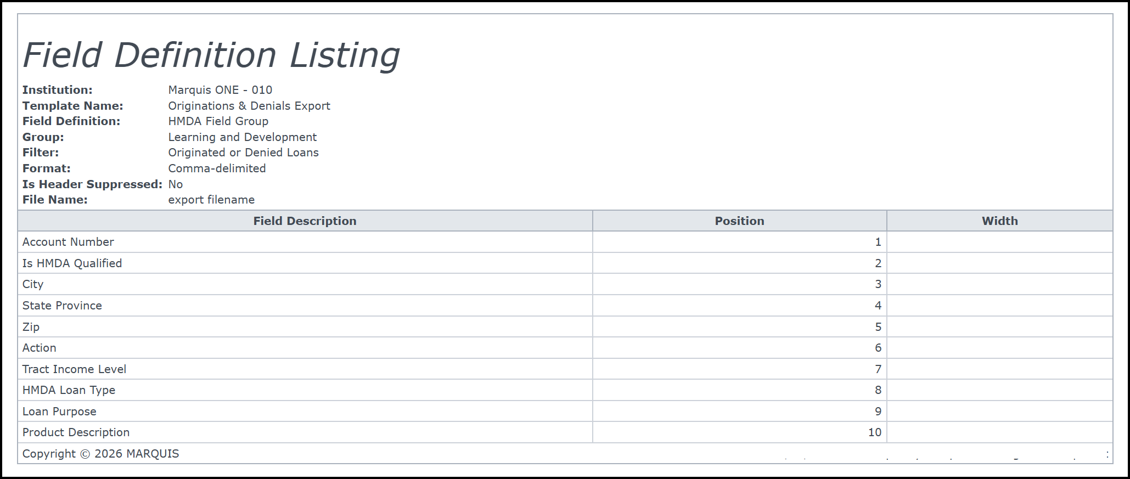1130x479 pixels.
Task: Click the Position column header
Action: (739, 221)
